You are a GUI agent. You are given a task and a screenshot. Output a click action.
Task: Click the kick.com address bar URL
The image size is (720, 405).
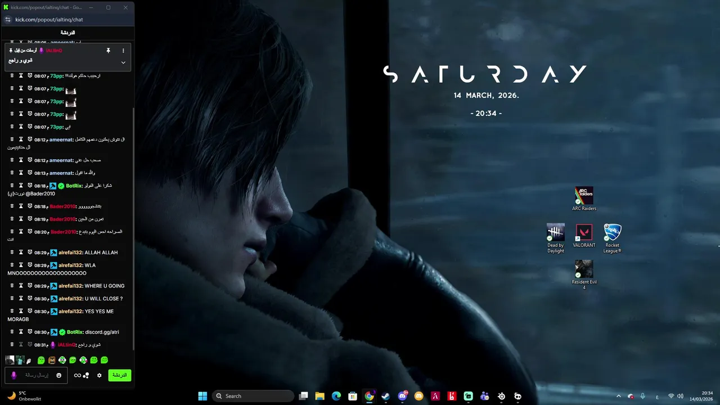(49, 20)
